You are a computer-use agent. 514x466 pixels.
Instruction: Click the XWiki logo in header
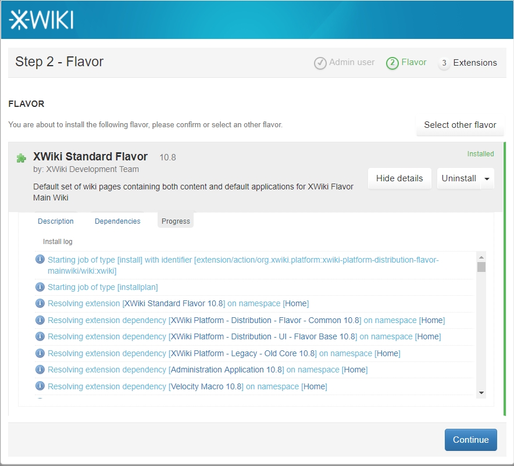(x=41, y=19)
